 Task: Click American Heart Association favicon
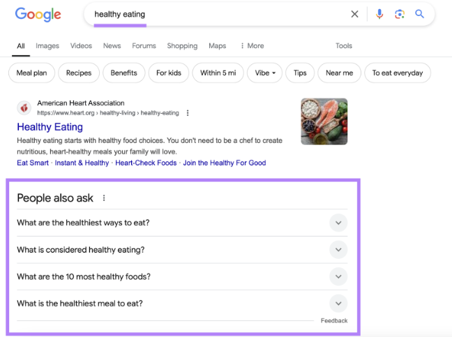coord(24,108)
